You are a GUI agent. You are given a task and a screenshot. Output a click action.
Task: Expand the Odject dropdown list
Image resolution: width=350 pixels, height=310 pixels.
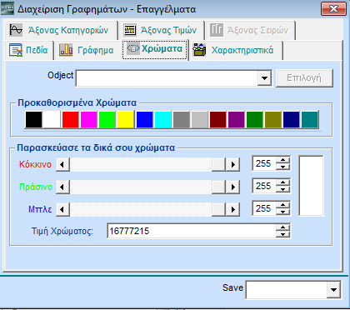pyautogui.click(x=264, y=78)
